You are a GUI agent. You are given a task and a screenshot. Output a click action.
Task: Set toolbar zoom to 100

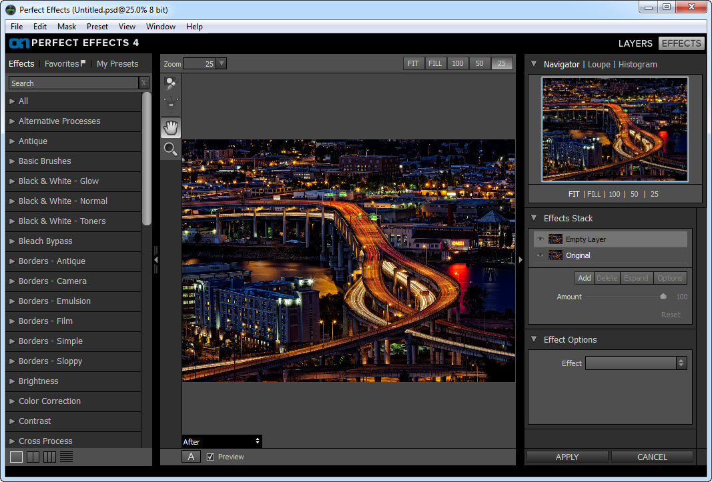(x=458, y=63)
